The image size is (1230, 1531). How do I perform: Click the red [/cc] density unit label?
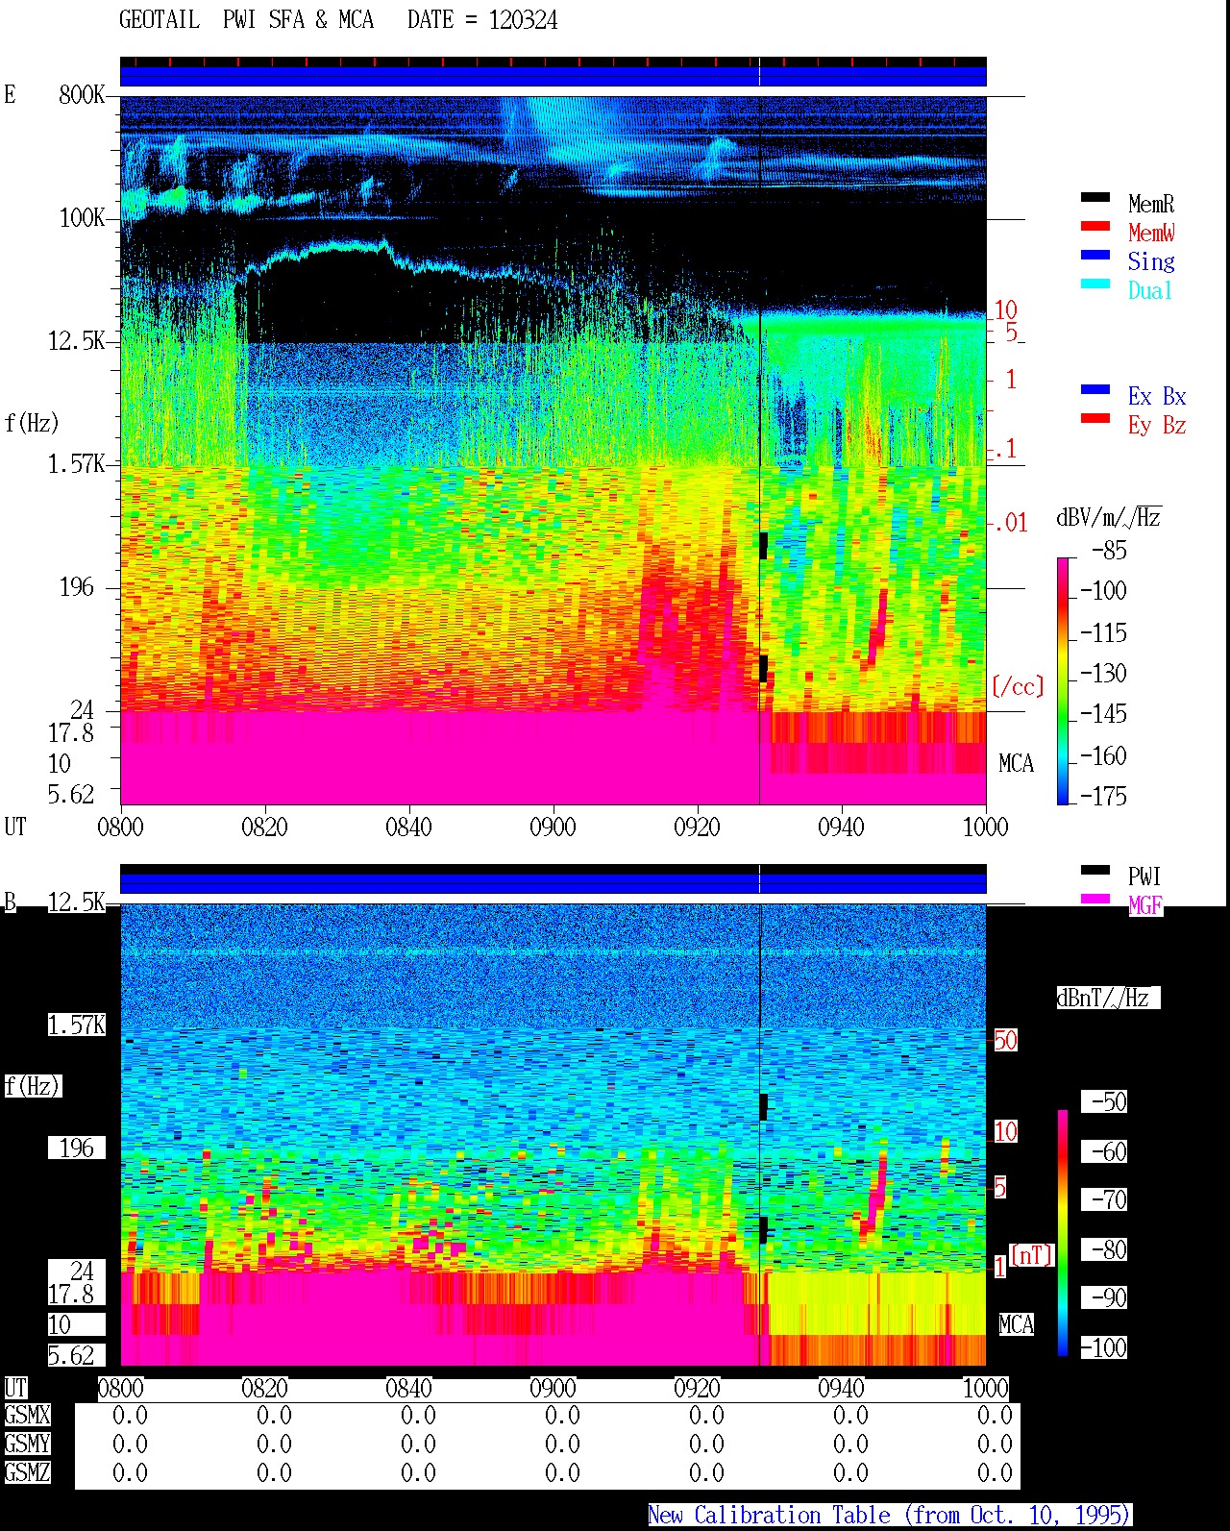coord(1018,686)
